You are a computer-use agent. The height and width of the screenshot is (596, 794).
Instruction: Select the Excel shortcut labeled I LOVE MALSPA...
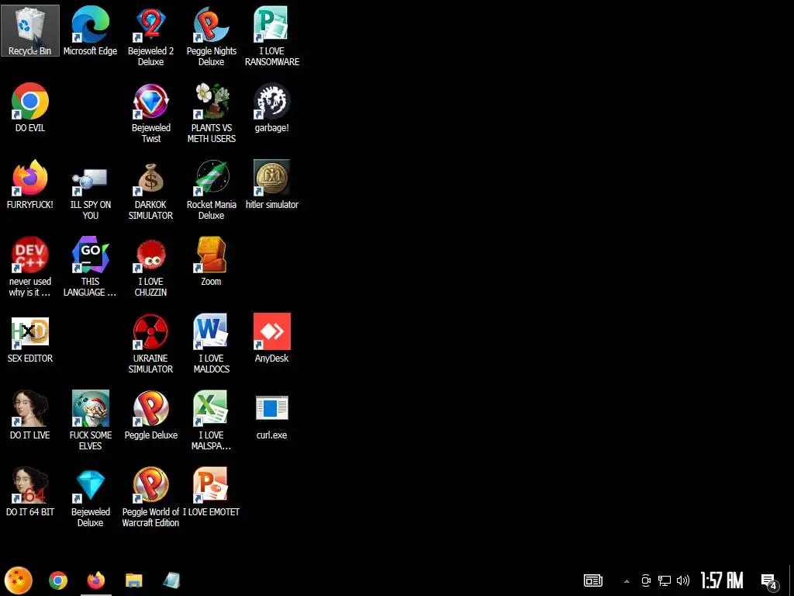point(211,420)
